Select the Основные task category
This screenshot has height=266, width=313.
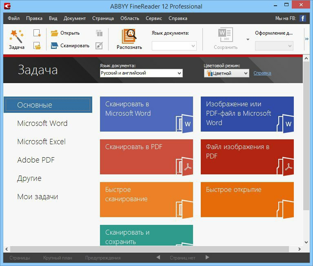coord(48,105)
